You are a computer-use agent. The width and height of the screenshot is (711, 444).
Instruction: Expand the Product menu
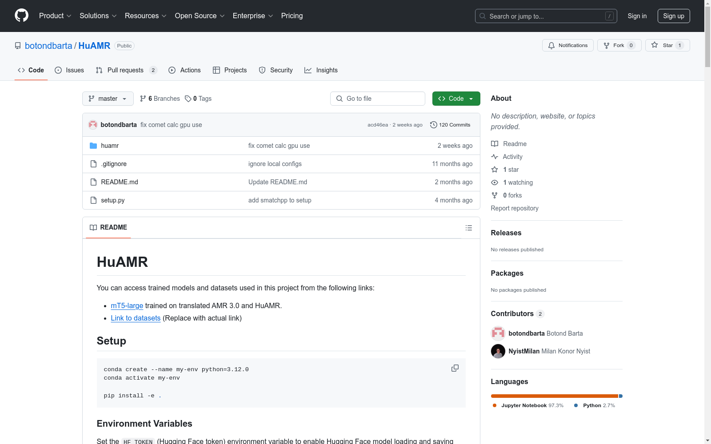pos(55,16)
